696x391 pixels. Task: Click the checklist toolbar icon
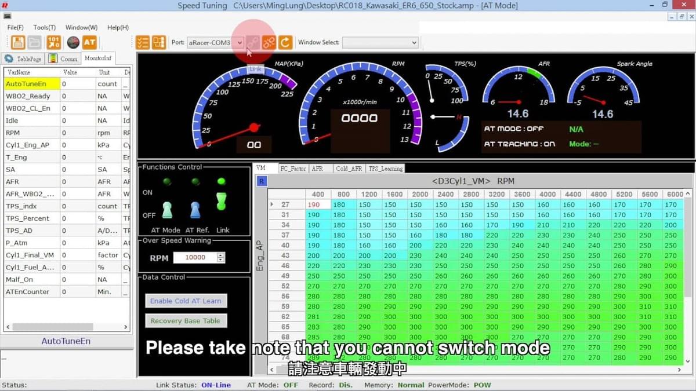click(143, 42)
